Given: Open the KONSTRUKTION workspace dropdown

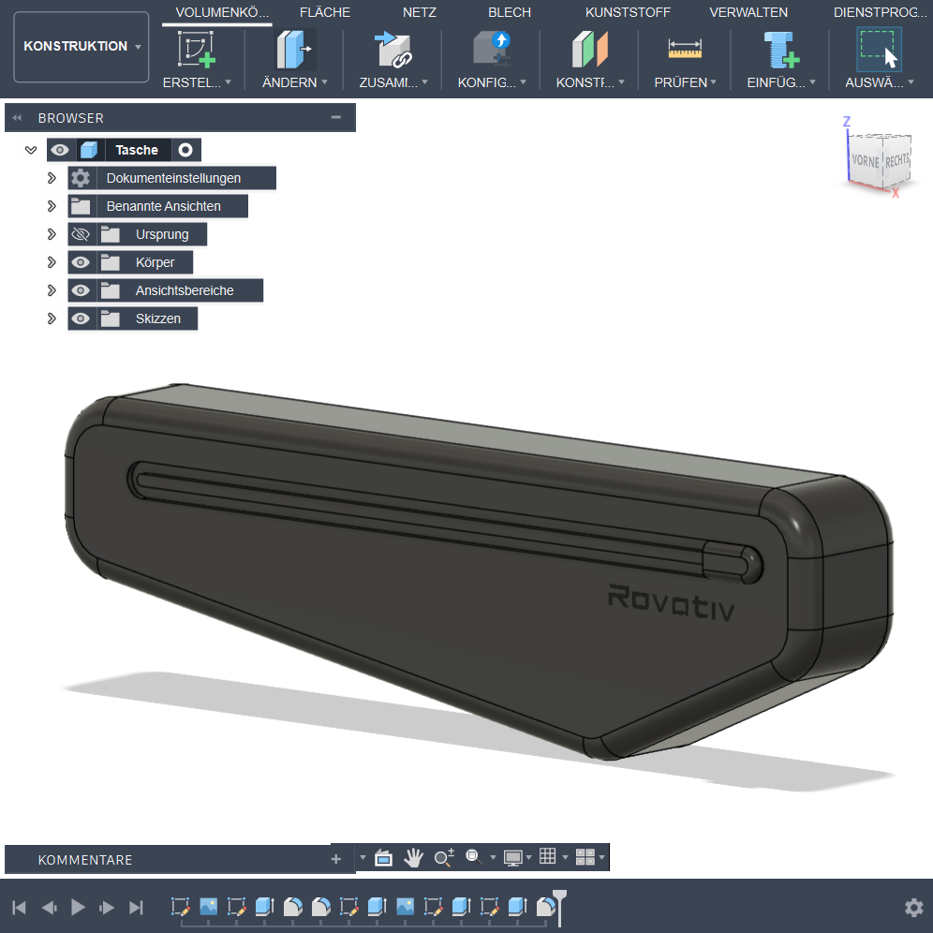Looking at the screenshot, I should (81, 47).
